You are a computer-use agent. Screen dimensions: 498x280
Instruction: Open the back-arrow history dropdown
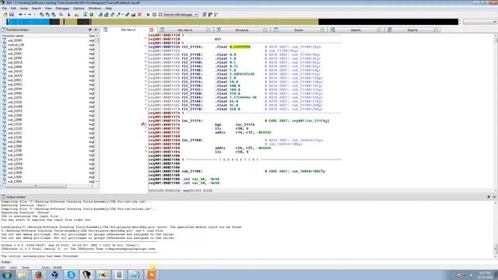point(25,15)
